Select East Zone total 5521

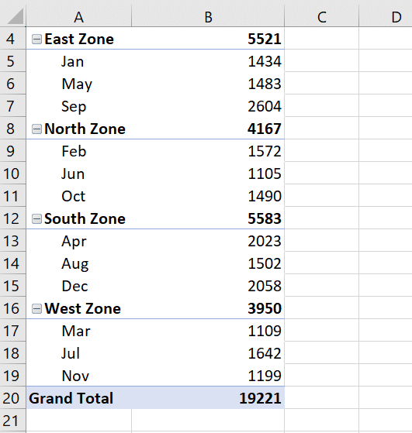click(x=208, y=39)
